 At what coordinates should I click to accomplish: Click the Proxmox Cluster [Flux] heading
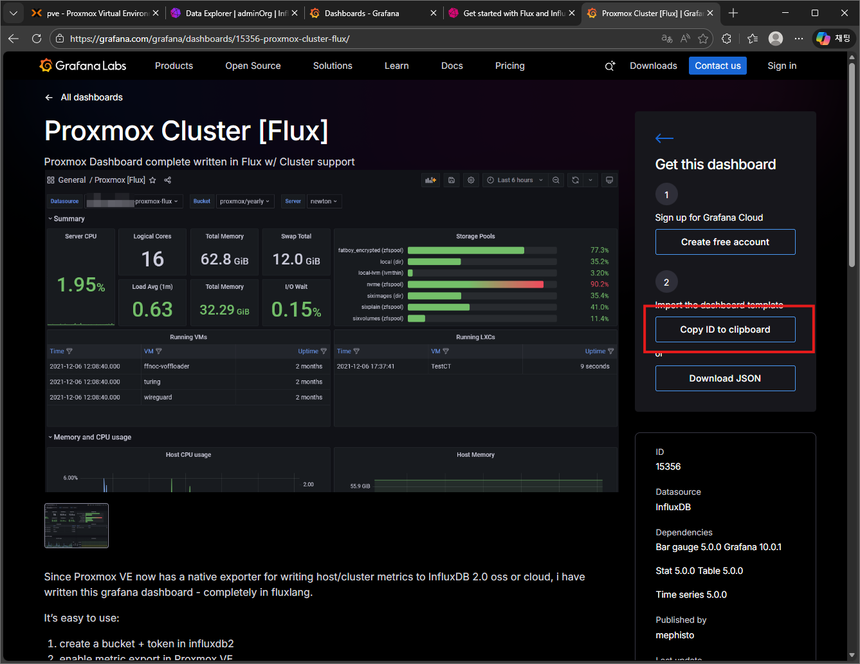pyautogui.click(x=187, y=131)
